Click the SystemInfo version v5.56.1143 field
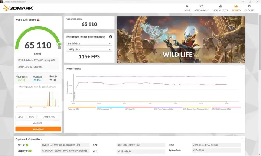 tap(216, 150)
